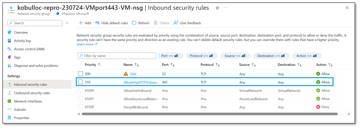Open the AllowAnyHTTPSInbound rule link
Image resolution: width=360 pixels, height=129 pixels.
click(141, 82)
